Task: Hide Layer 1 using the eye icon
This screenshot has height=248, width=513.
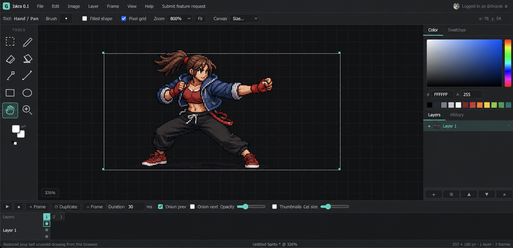Action: [429, 126]
